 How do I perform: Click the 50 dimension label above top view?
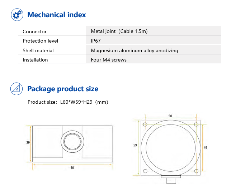(x=170, y=116)
